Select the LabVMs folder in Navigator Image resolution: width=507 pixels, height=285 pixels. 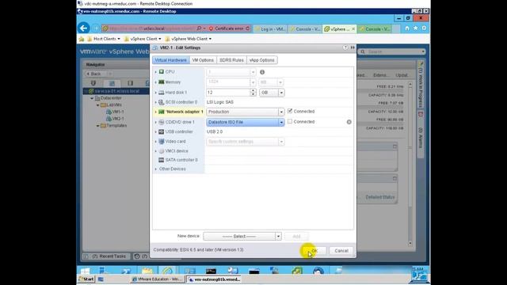(111, 105)
